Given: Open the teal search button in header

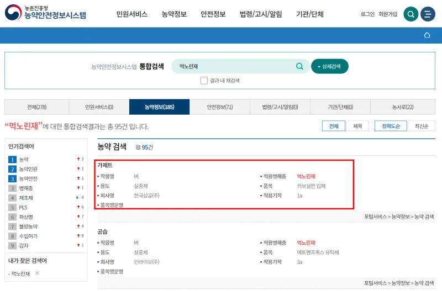Looking at the screenshot, I should (x=411, y=14).
